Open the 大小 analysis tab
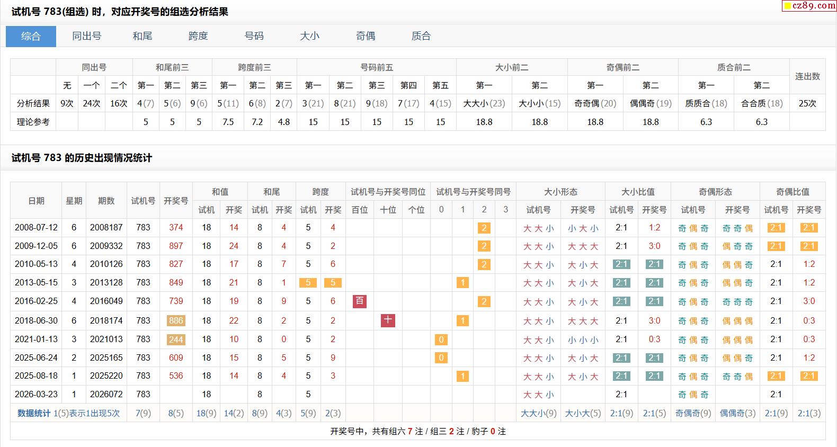The height and width of the screenshot is (447, 837). [x=310, y=36]
